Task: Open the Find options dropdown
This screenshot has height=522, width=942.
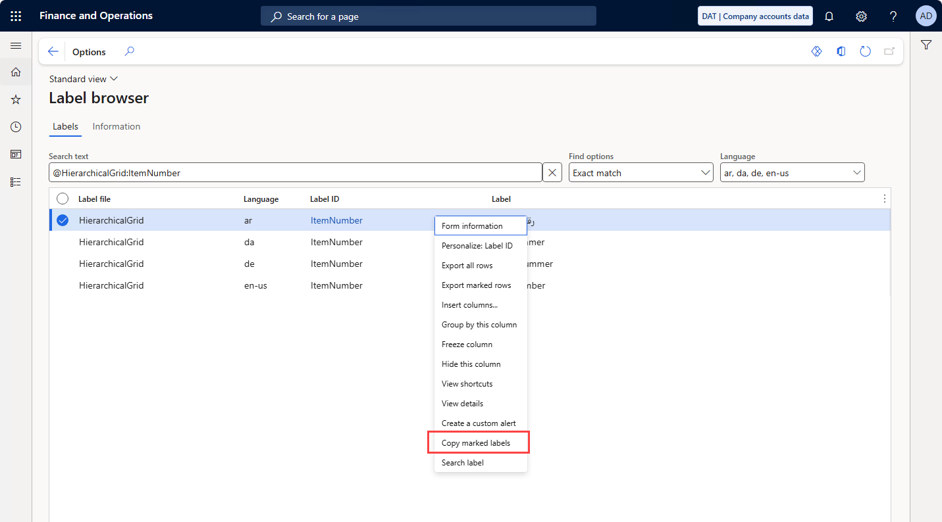Action: coord(640,173)
